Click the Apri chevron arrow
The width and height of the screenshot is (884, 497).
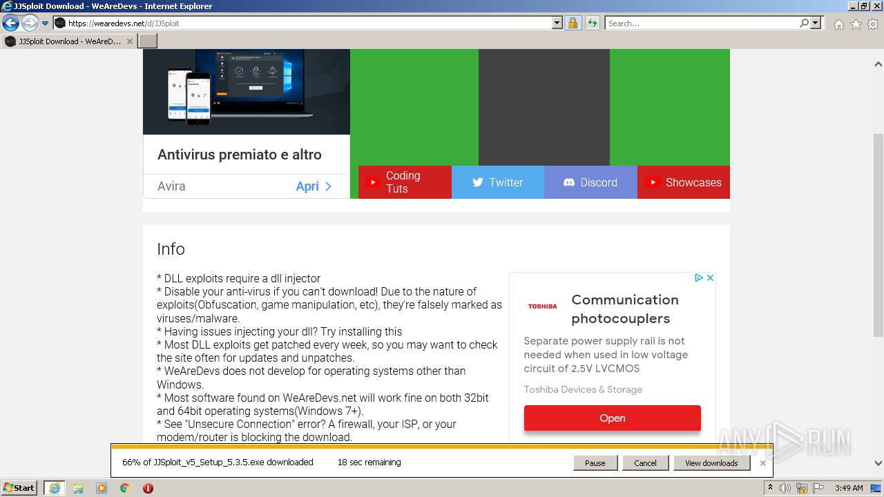point(328,186)
